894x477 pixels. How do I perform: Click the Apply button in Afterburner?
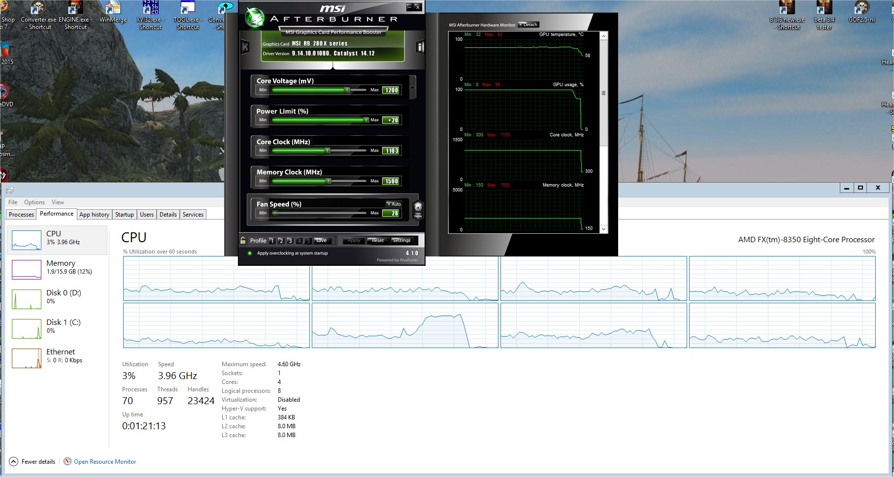[x=354, y=241]
